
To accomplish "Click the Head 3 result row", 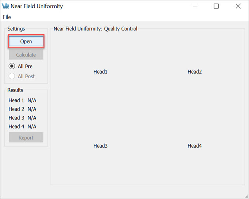I will click(23, 118).
